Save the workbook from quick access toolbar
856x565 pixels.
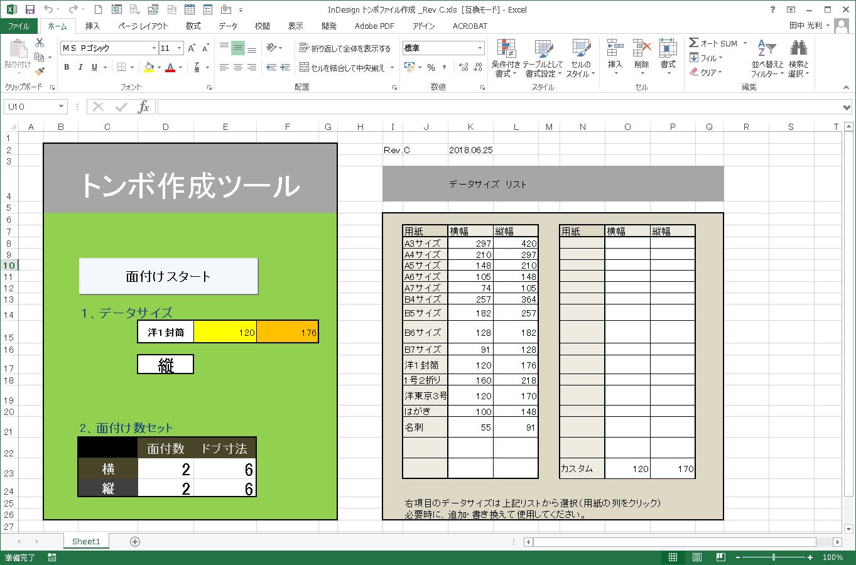30,9
